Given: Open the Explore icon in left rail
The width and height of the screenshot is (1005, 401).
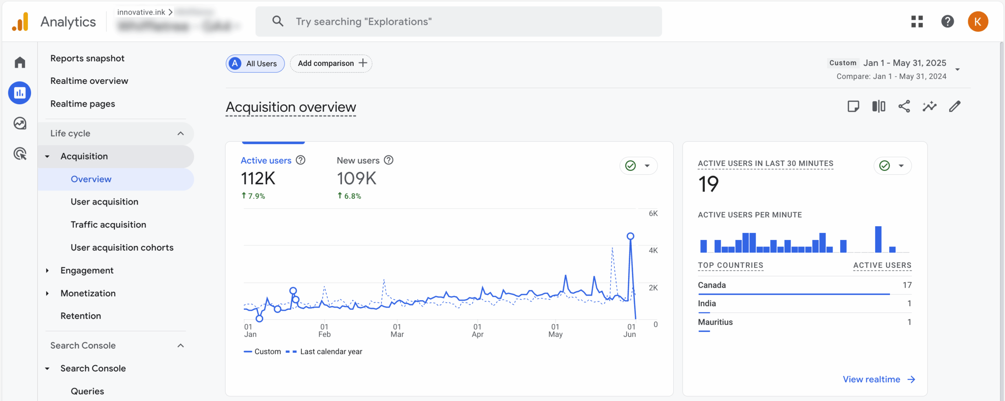Looking at the screenshot, I should pyautogui.click(x=20, y=123).
